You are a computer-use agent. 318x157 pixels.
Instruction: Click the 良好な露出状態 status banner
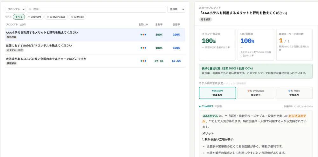coord(256,71)
